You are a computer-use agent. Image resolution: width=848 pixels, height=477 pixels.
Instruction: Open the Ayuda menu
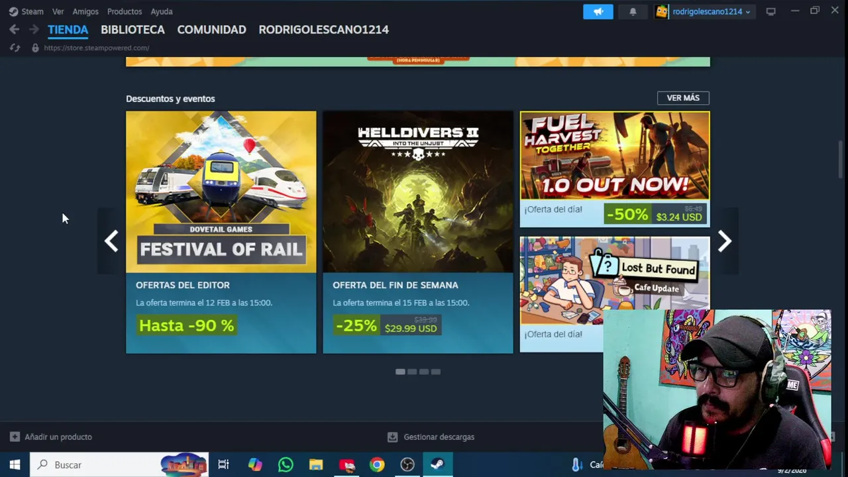click(162, 11)
